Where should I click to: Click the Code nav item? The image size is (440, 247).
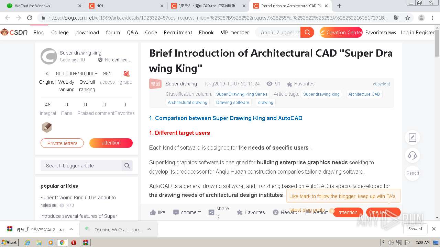click(x=151, y=32)
